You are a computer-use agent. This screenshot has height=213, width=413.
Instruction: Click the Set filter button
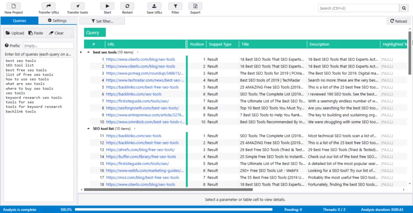pyautogui.click(x=102, y=21)
